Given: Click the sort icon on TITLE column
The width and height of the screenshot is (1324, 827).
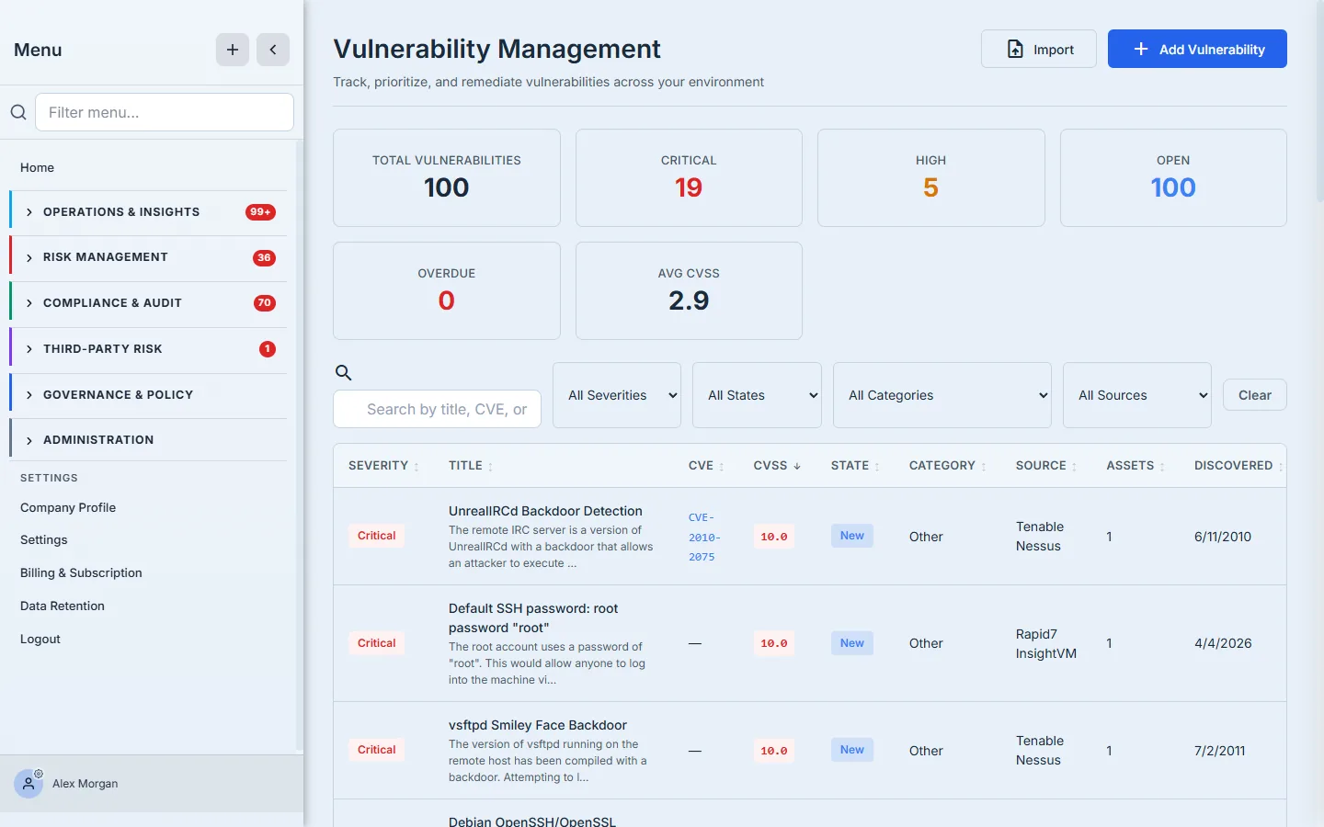Looking at the screenshot, I should (490, 467).
